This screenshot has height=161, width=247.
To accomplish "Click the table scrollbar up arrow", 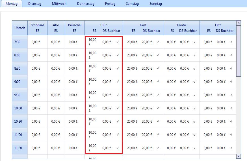I will (239, 23).
